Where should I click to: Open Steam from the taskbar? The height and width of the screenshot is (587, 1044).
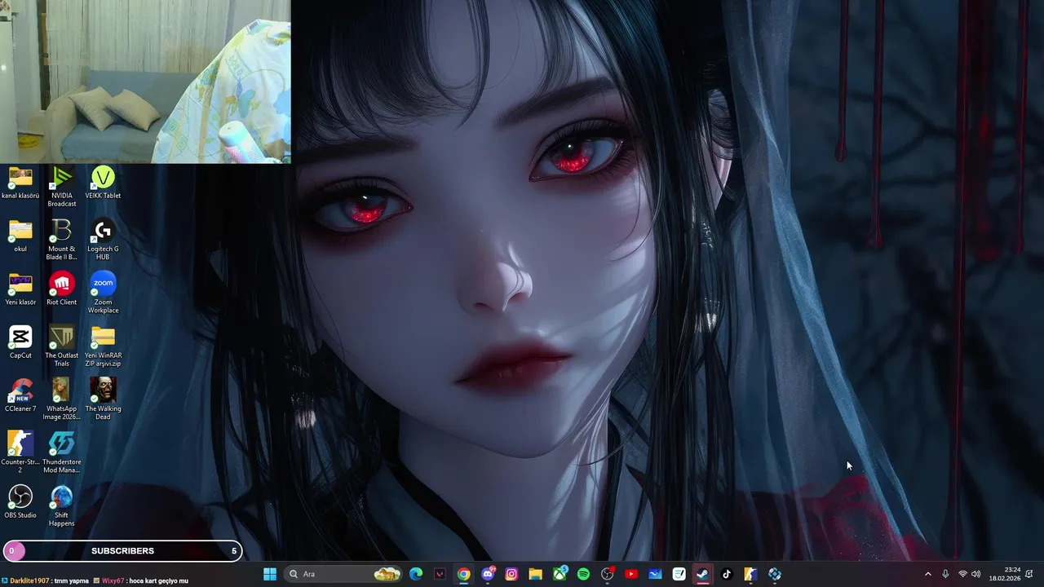(x=702, y=574)
